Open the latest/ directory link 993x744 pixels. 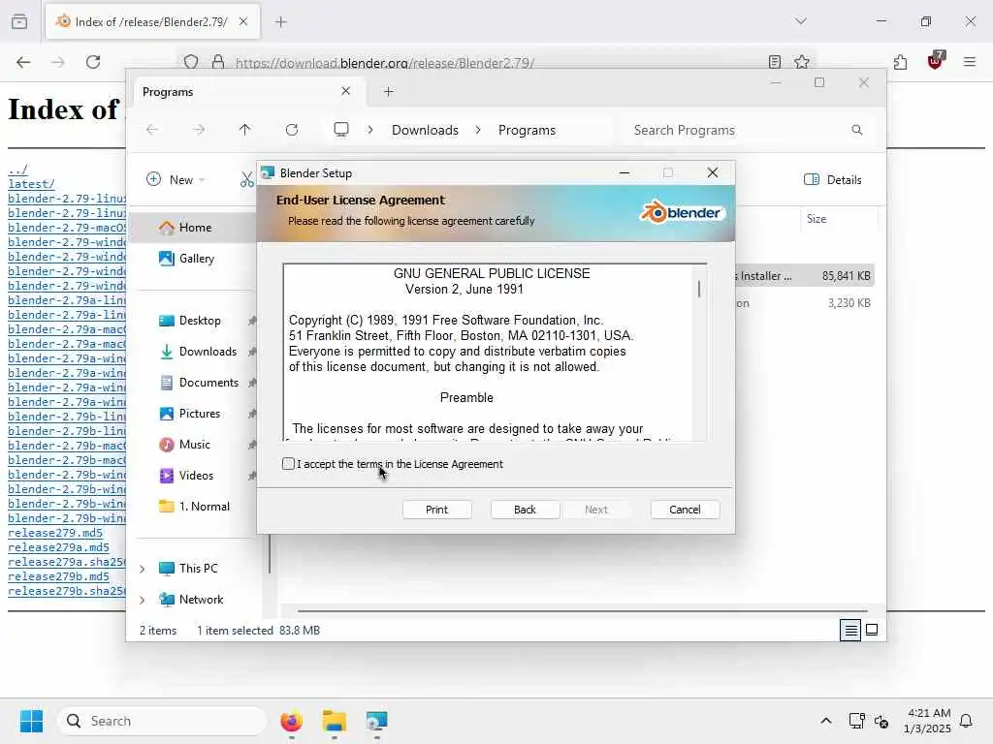[x=32, y=184]
